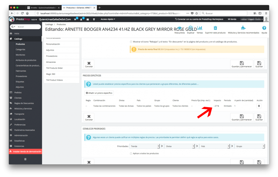This screenshot has height=177, width=278.
Task: Open page actions three-dots menu
Action: tap(188, 13)
